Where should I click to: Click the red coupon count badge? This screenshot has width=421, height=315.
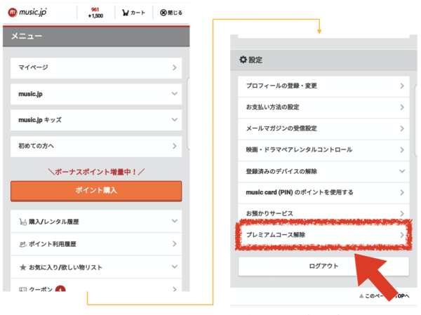[60, 288]
